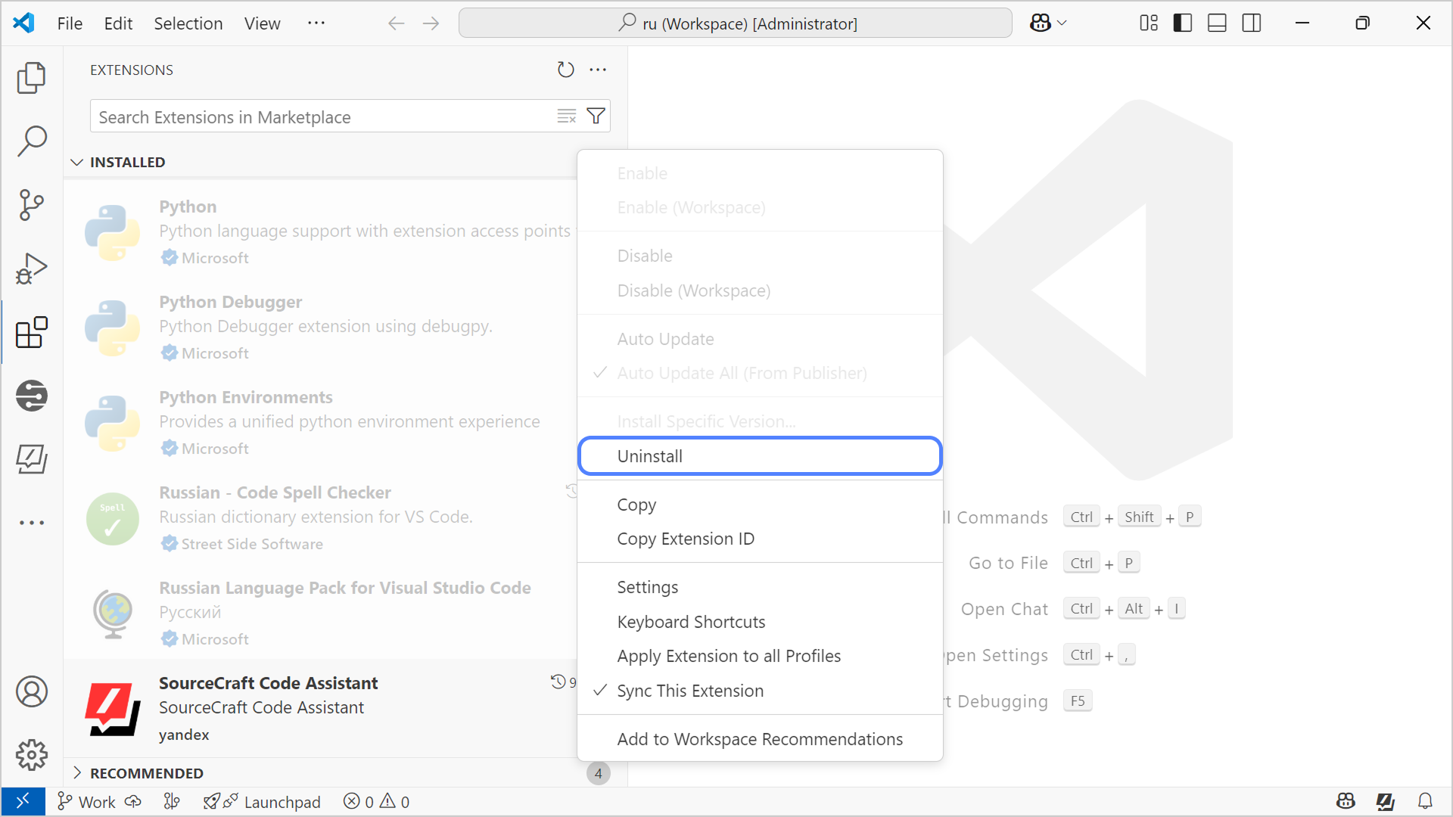This screenshot has width=1453, height=817.
Task: Click the Extensions icon in the Activity Bar
Action: (x=31, y=331)
